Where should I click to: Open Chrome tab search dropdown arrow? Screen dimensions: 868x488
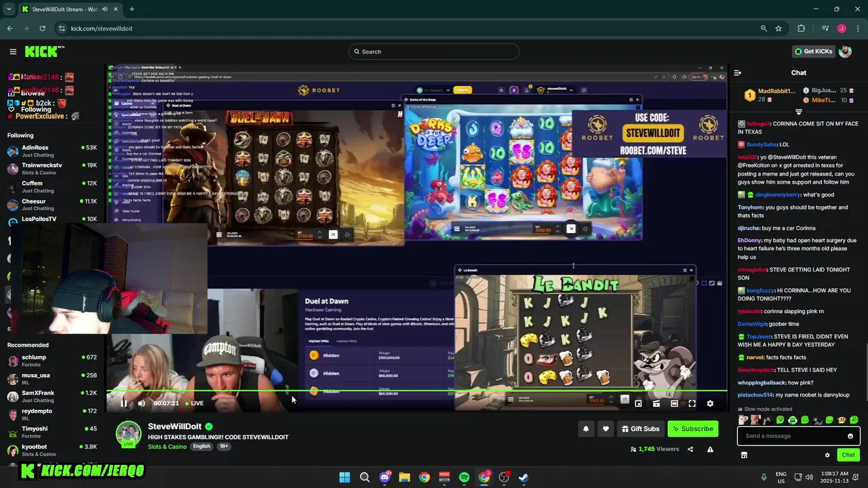[x=9, y=9]
